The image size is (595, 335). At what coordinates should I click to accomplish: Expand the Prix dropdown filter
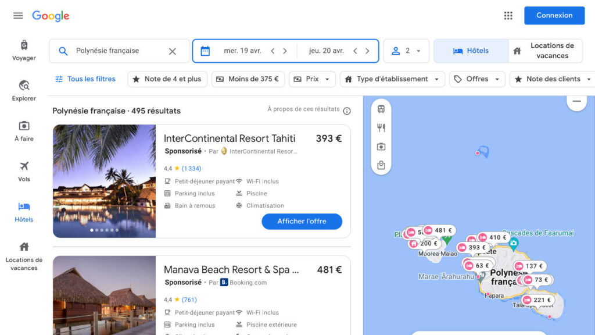pos(312,79)
